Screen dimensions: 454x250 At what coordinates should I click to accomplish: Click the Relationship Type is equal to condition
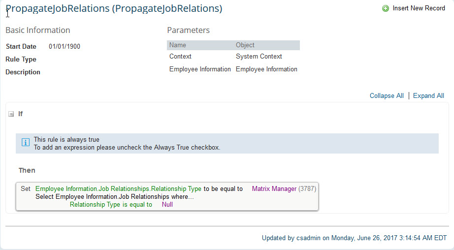111,205
